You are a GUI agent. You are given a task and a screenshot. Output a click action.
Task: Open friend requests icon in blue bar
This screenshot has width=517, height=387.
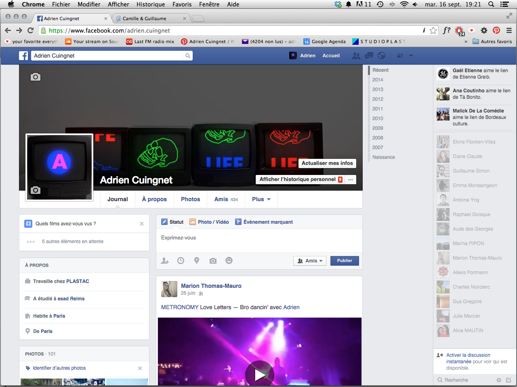(x=356, y=56)
